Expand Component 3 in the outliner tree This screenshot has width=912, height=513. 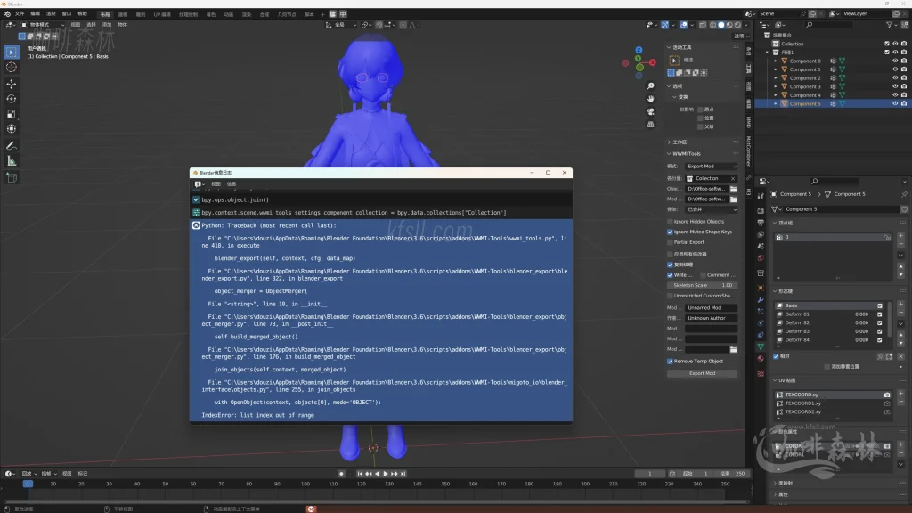coord(776,86)
